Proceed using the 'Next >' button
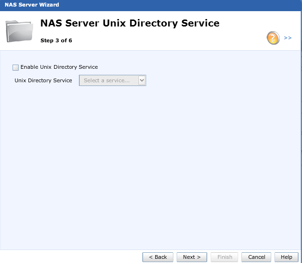 coord(192,257)
